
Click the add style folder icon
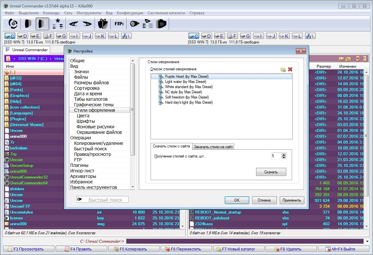[283, 70]
